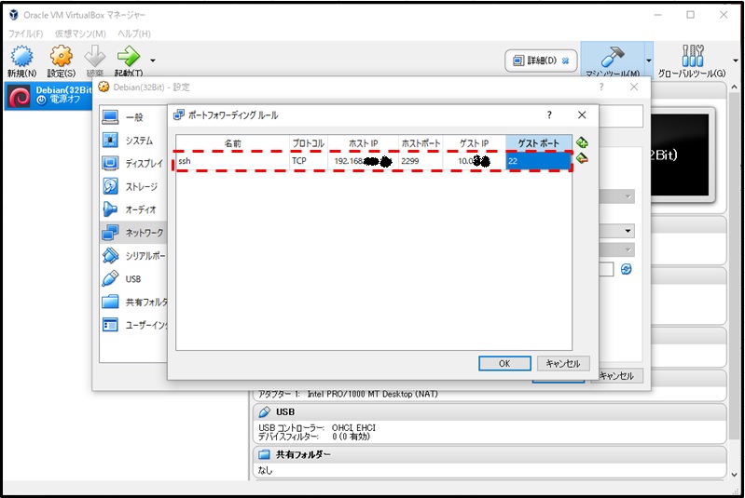The height and width of the screenshot is (498, 745).
Task: Click キャンセル in port forwarding dialog
Action: click(563, 363)
